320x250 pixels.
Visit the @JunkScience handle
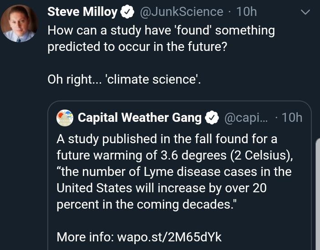[x=181, y=12]
